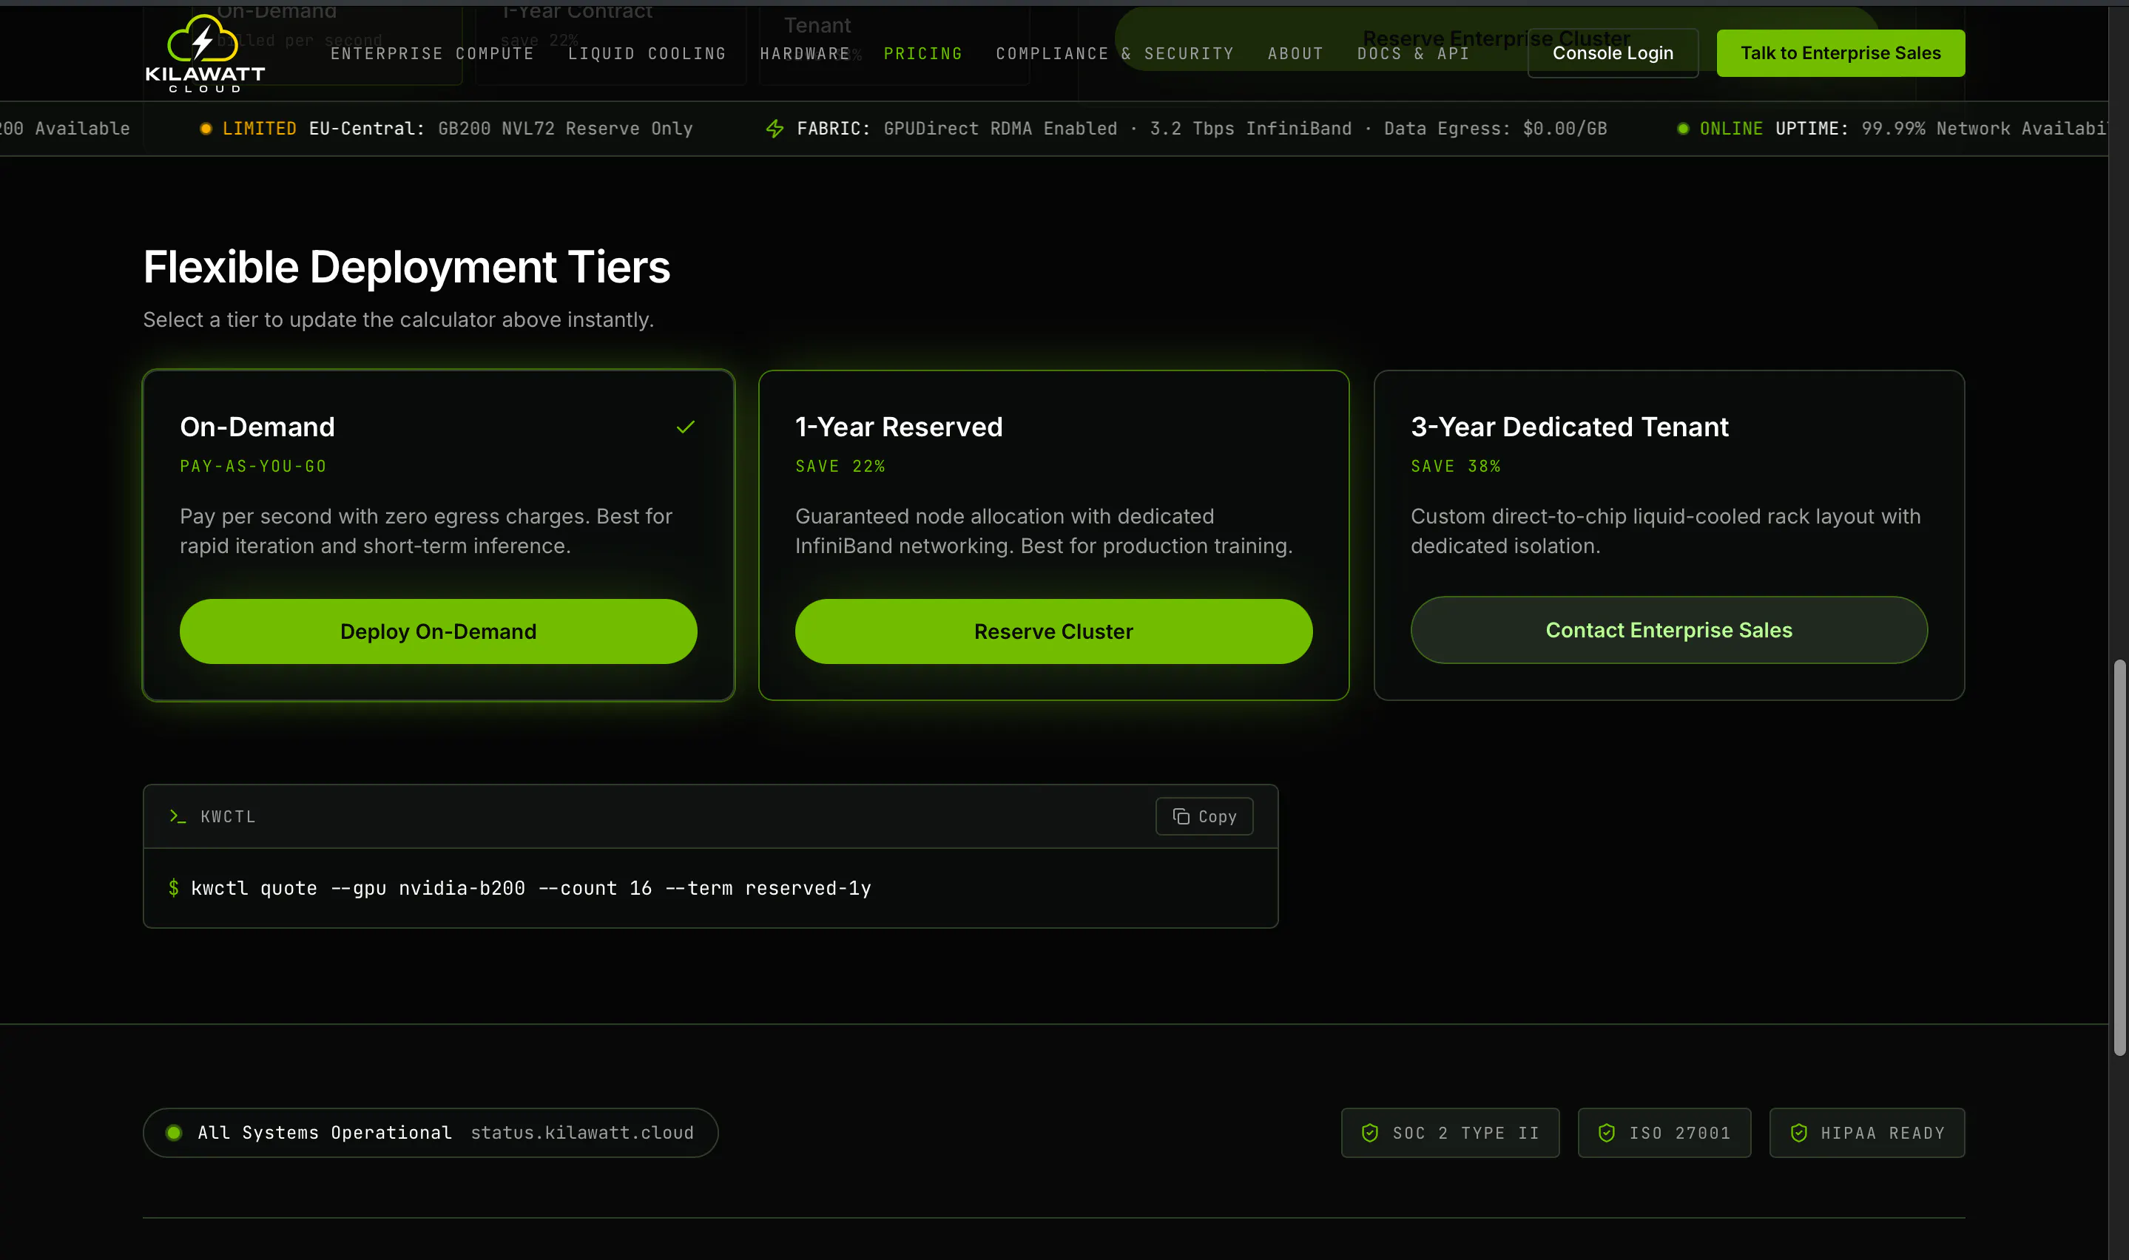Click the shield icon on SOC 2 Type II
Viewport: 2129px width, 1260px height.
click(1370, 1133)
